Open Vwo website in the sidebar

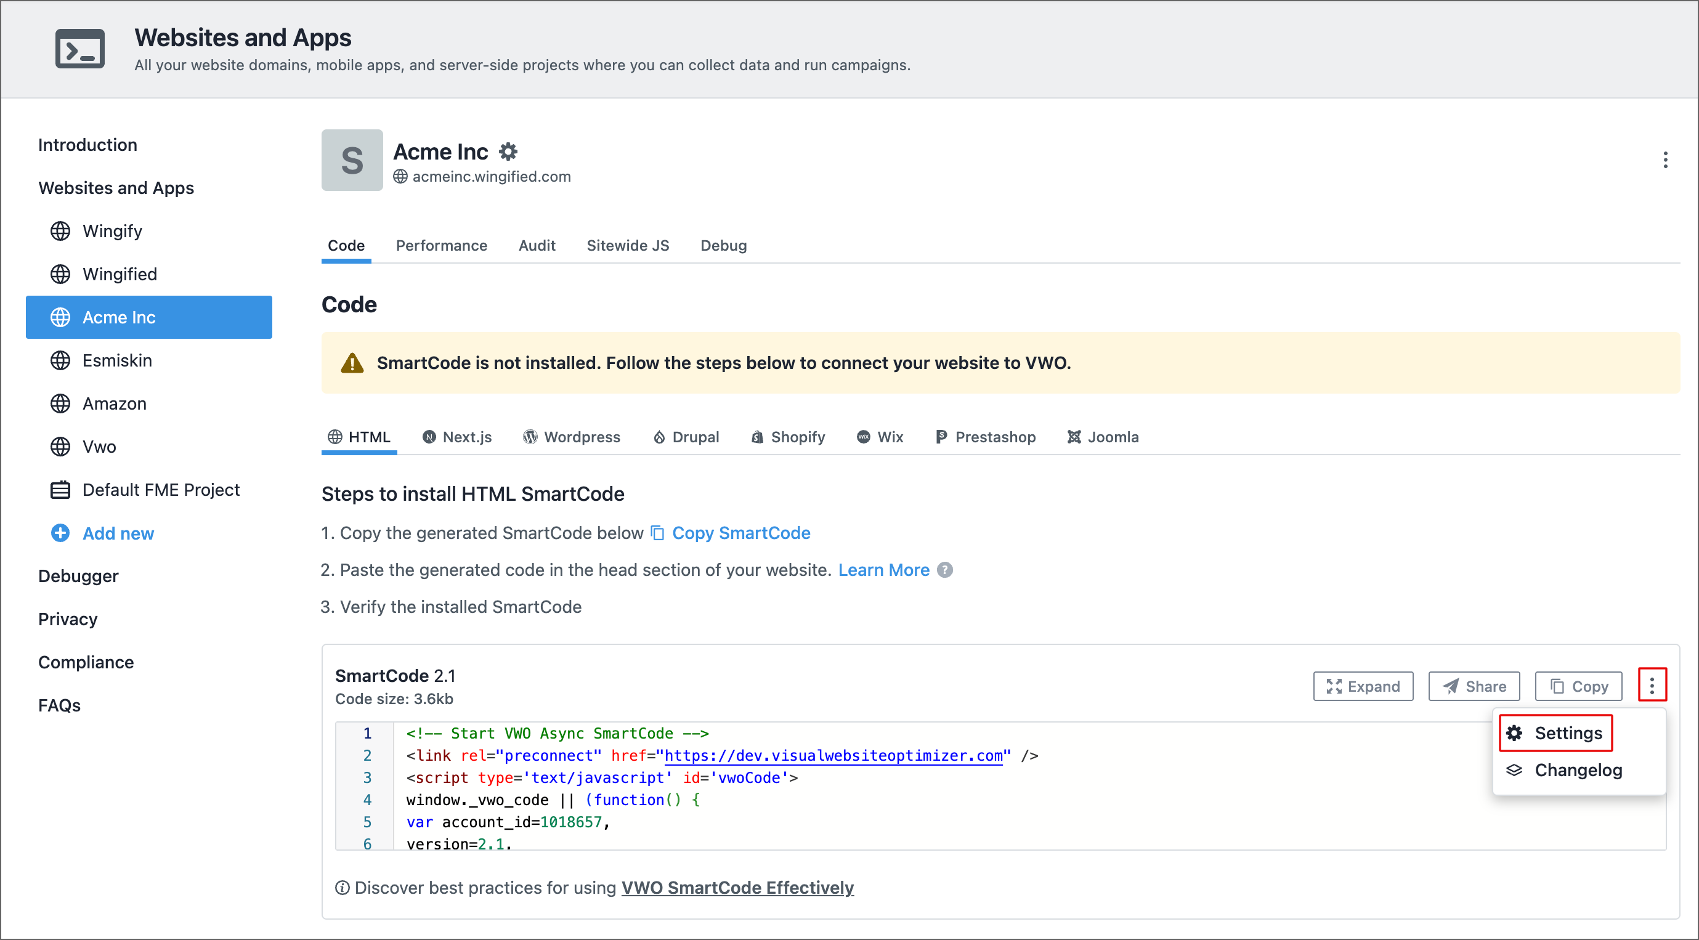(149, 447)
